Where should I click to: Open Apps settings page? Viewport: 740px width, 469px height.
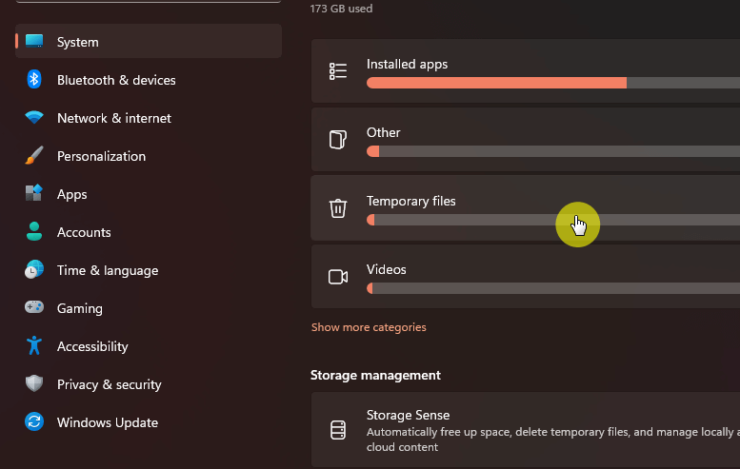[149, 194]
